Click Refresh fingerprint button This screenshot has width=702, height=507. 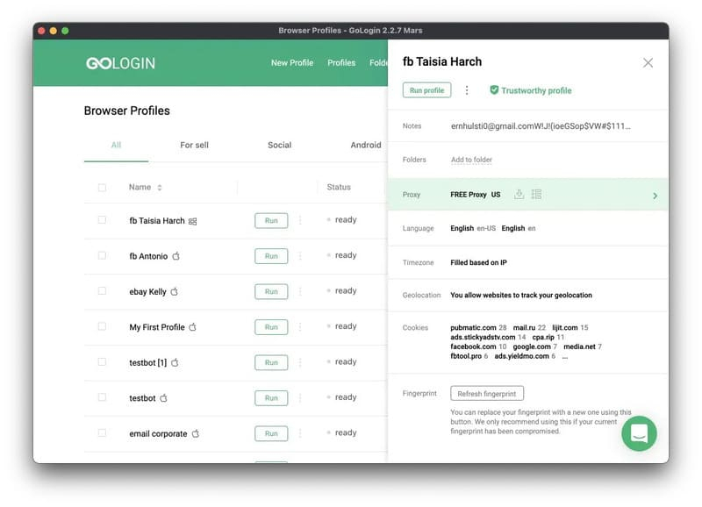(x=487, y=393)
